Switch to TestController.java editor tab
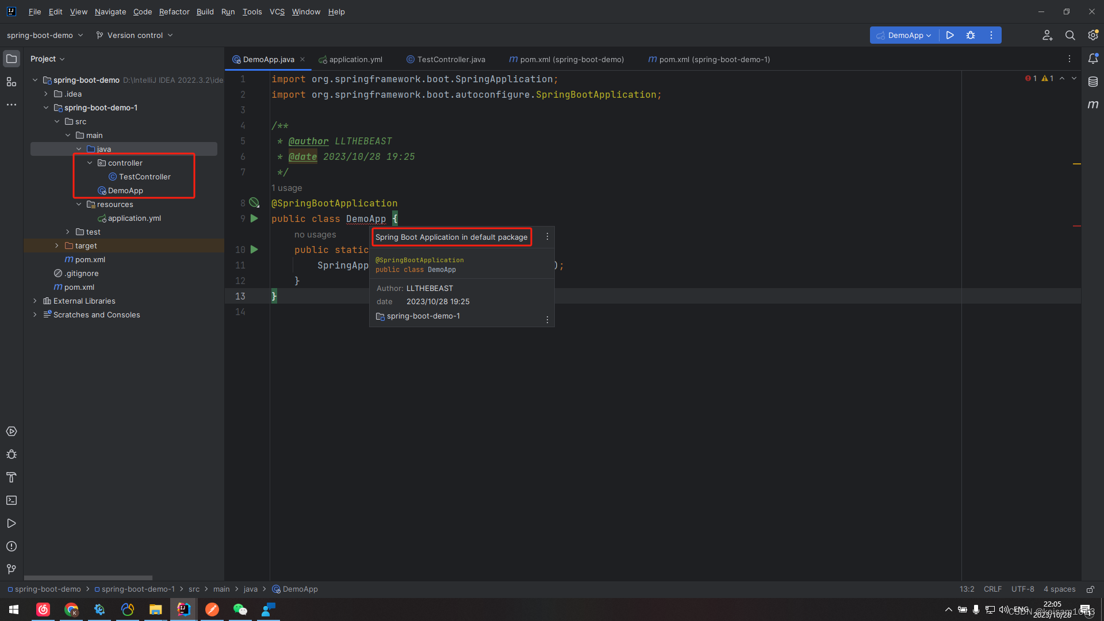The image size is (1104, 621). coord(446,59)
